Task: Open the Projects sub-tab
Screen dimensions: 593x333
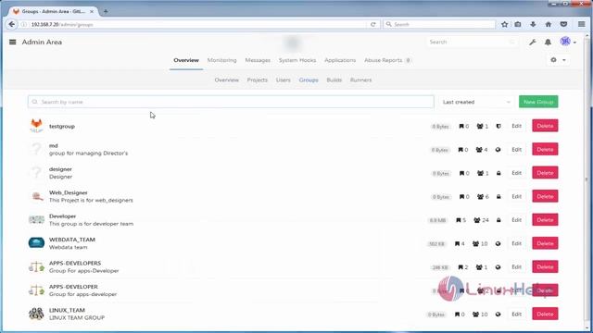Action: (258, 80)
